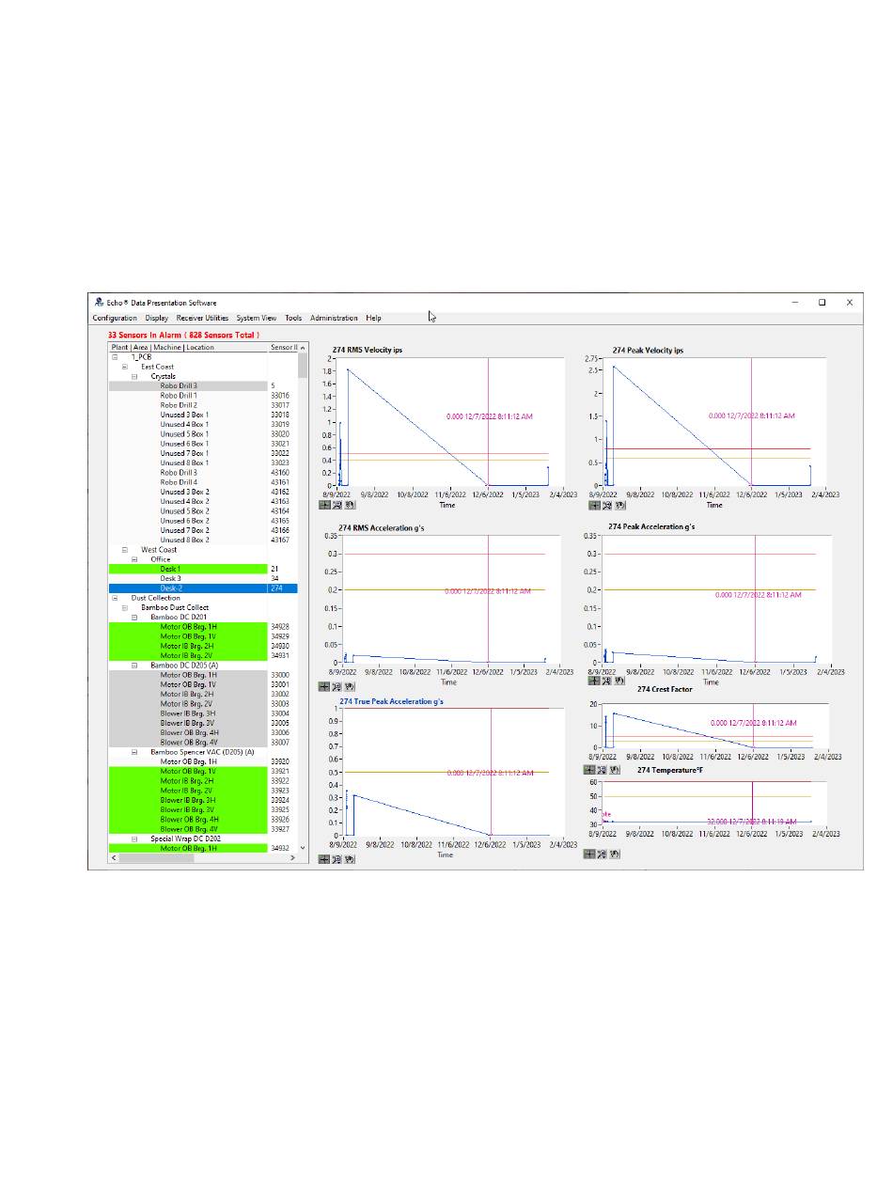The height and width of the screenshot is (1191, 893).
Task: Click cursor line in Temperature graph
Action: pos(752,804)
